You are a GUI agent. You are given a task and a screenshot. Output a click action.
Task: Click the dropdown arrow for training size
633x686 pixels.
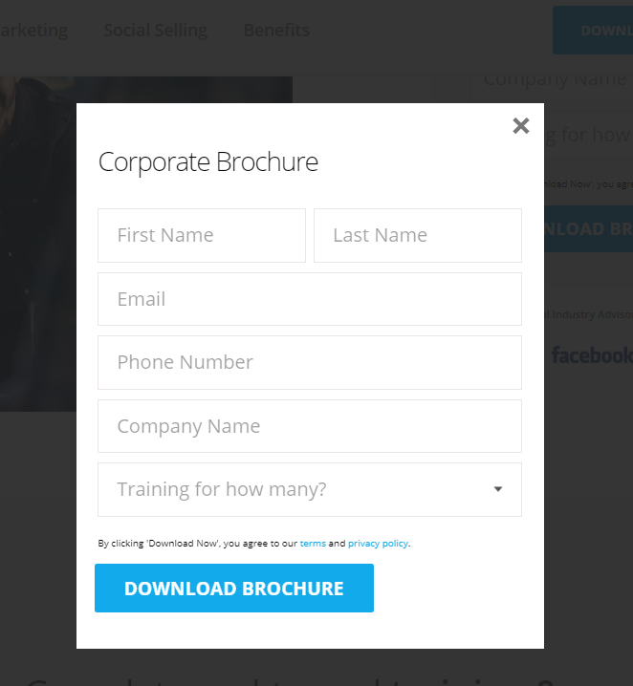tap(498, 489)
